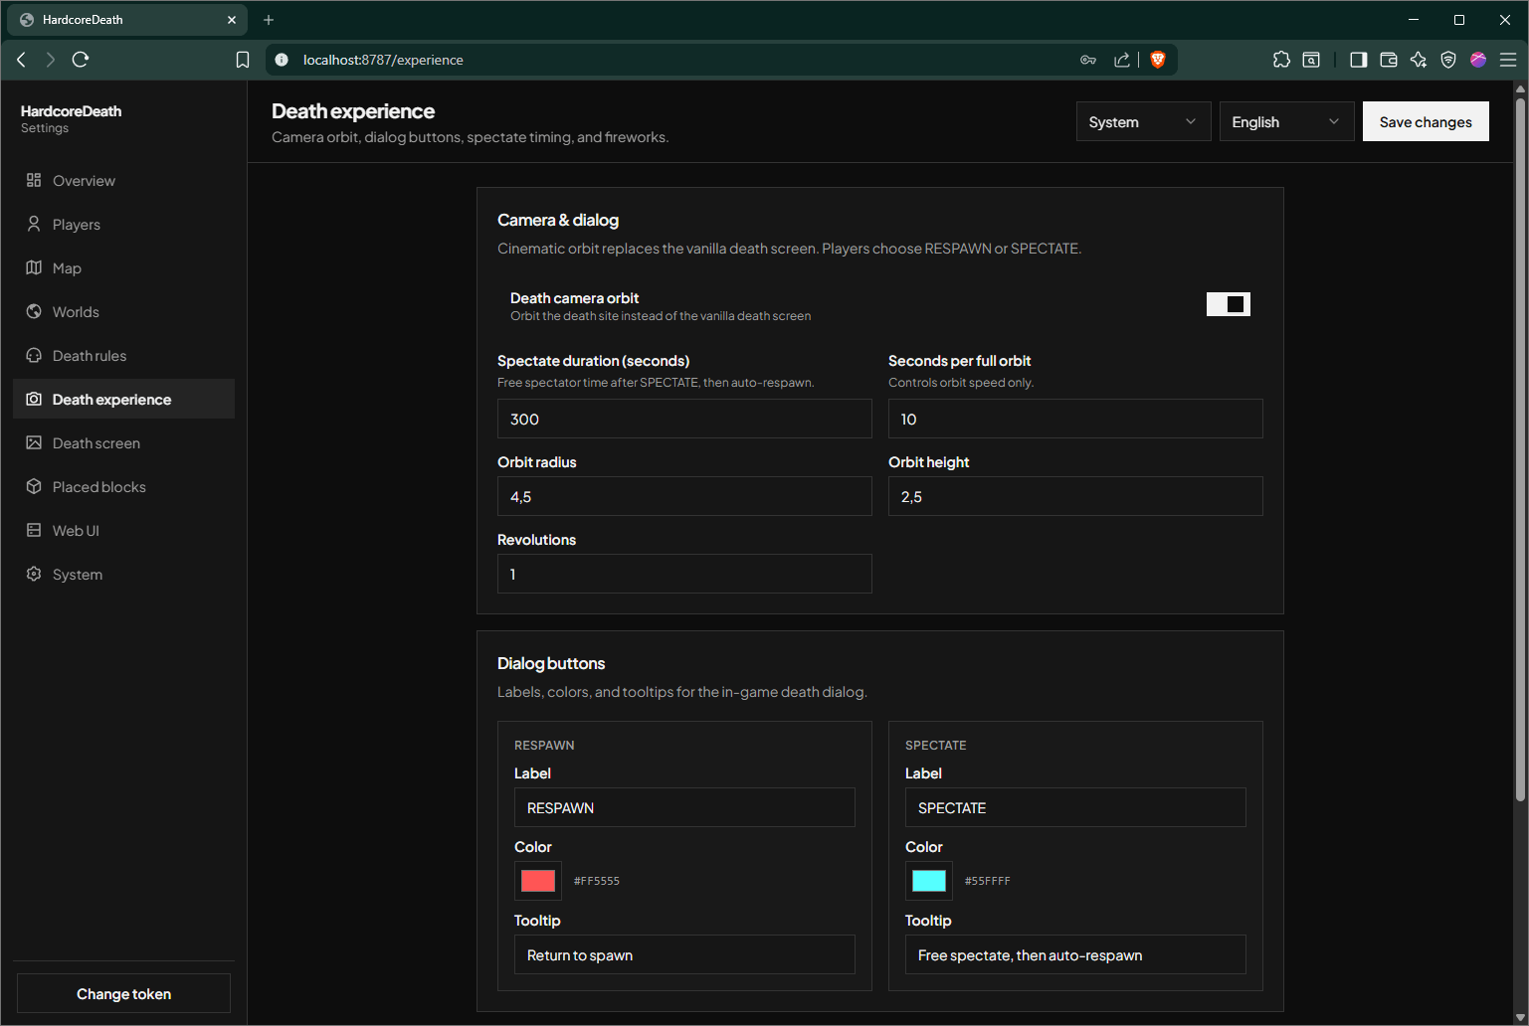The height and width of the screenshot is (1026, 1529).
Task: Open the SPECTATE cyan color swatch
Action: 929,881
